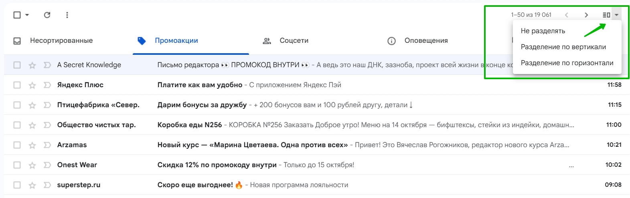Switch to the Соцсети tab
Viewport: 630px width, 198px height.
[286, 40]
